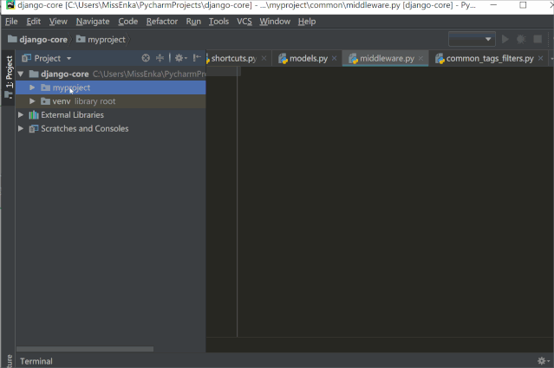
Task: Toggle the 1: Project side tool window
Action: click(x=10, y=74)
